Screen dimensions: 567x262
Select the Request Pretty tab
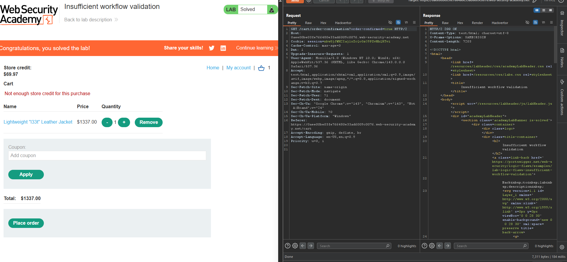pos(292,23)
